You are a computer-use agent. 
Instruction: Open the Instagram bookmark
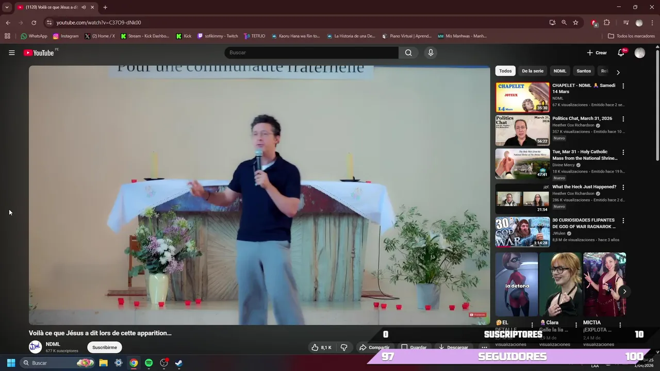tap(66, 36)
